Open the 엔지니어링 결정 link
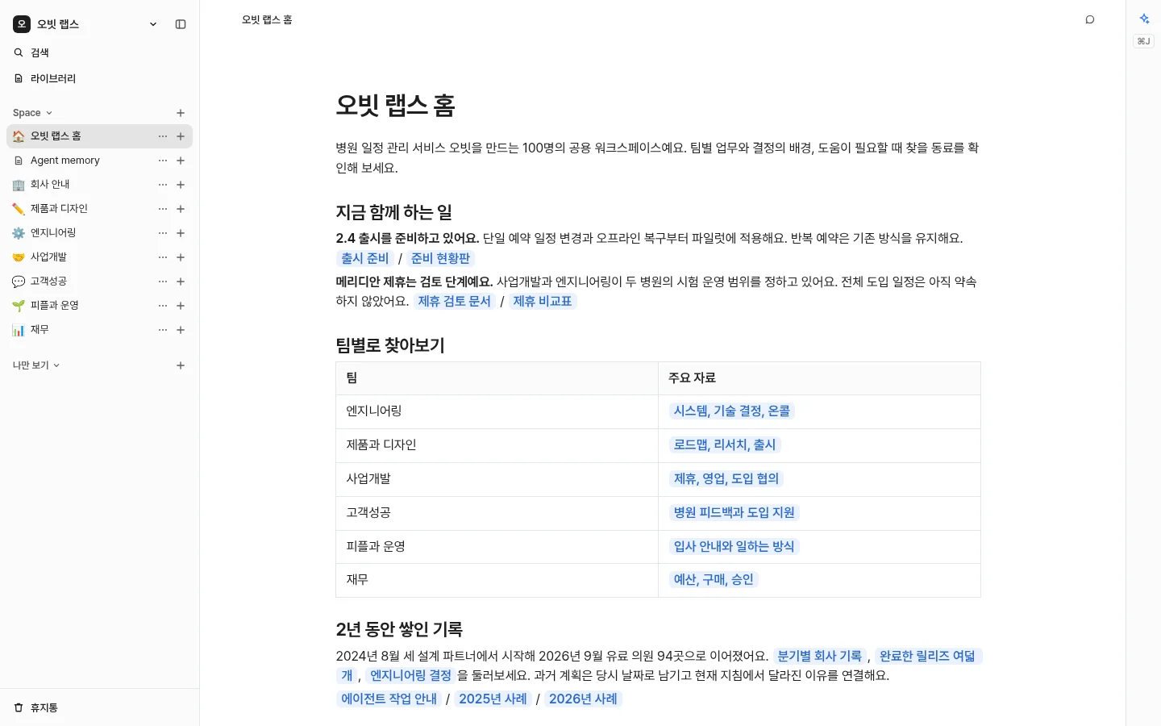Viewport: 1161px width, 726px height. point(410,675)
